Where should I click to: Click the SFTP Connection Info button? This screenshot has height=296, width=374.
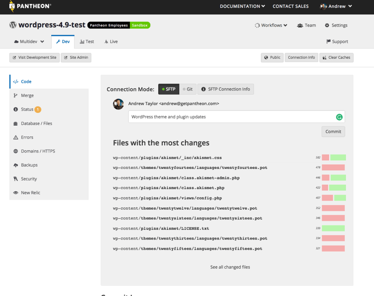[226, 89]
